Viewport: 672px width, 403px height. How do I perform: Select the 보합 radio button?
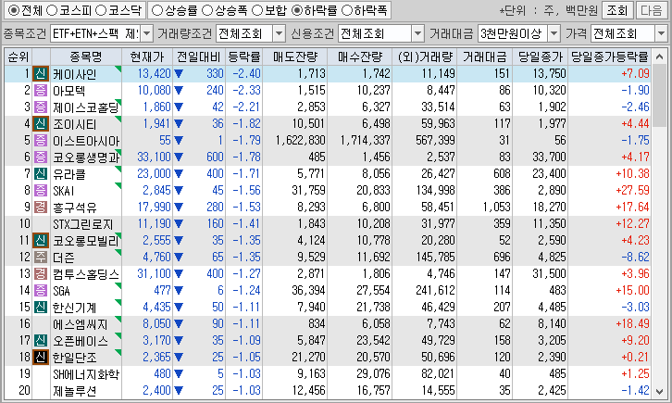(256, 10)
